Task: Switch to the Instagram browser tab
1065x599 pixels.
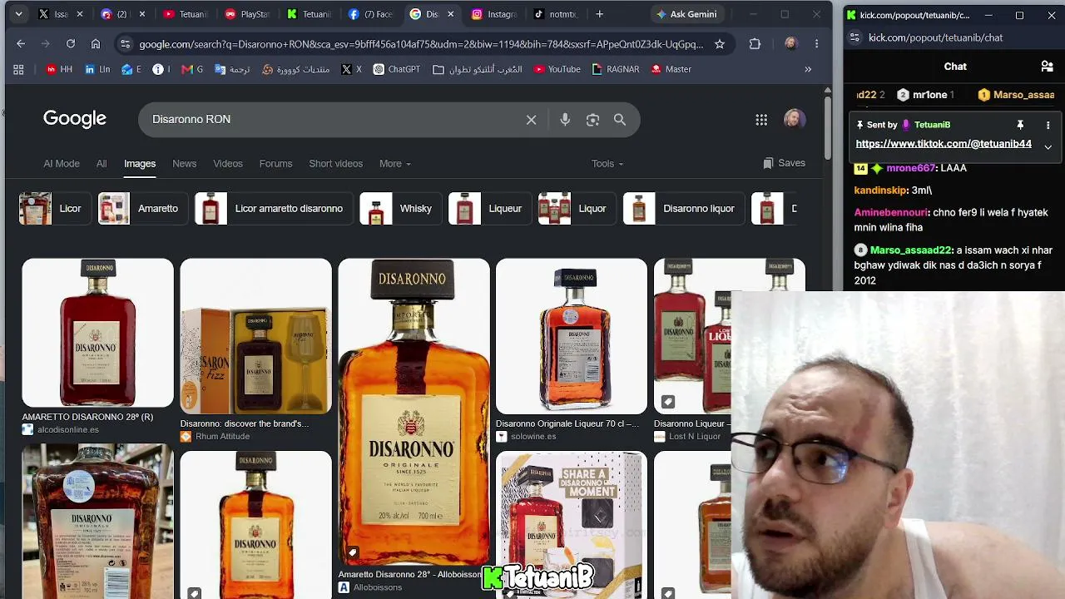Action: tap(495, 14)
